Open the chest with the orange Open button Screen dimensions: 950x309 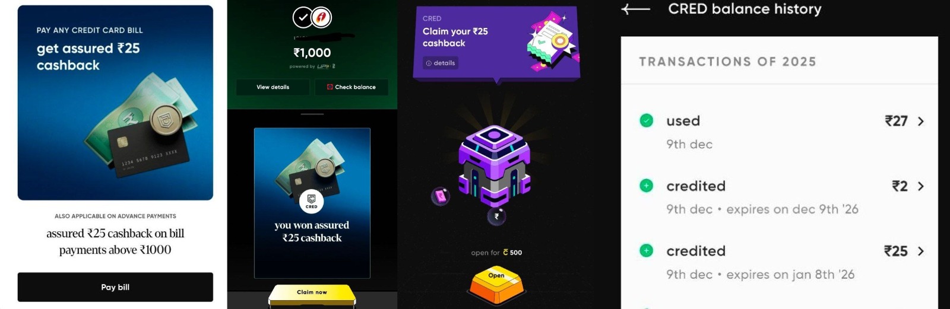(x=496, y=284)
